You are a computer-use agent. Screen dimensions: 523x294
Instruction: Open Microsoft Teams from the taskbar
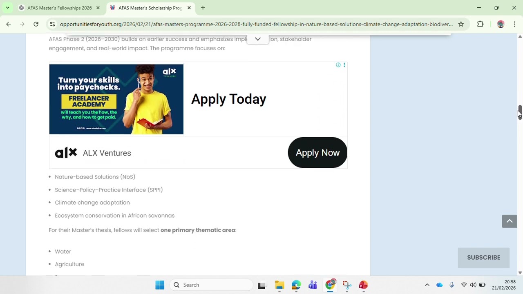pos(313,285)
